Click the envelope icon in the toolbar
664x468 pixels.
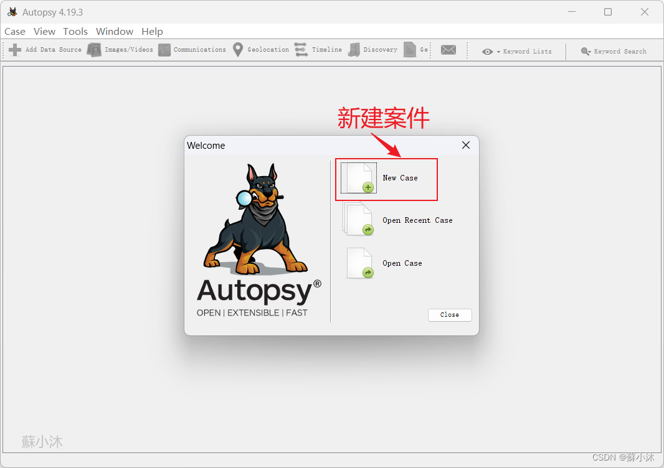tap(448, 50)
